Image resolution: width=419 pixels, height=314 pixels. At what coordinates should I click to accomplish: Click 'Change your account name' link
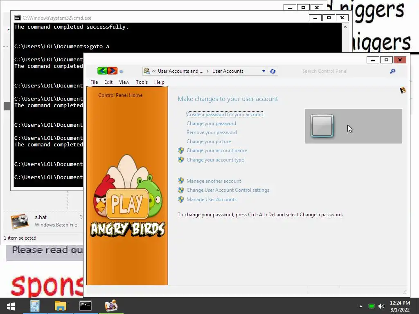217,150
